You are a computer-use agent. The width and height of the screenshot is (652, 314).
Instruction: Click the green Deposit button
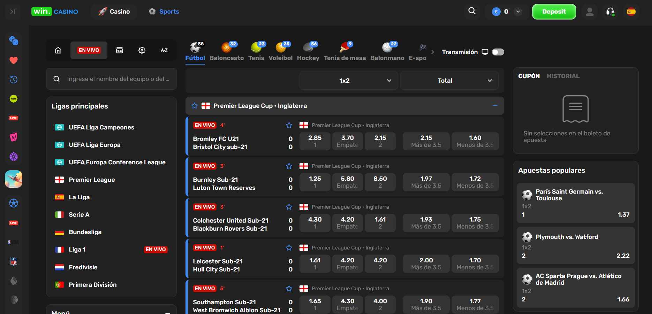554,12
